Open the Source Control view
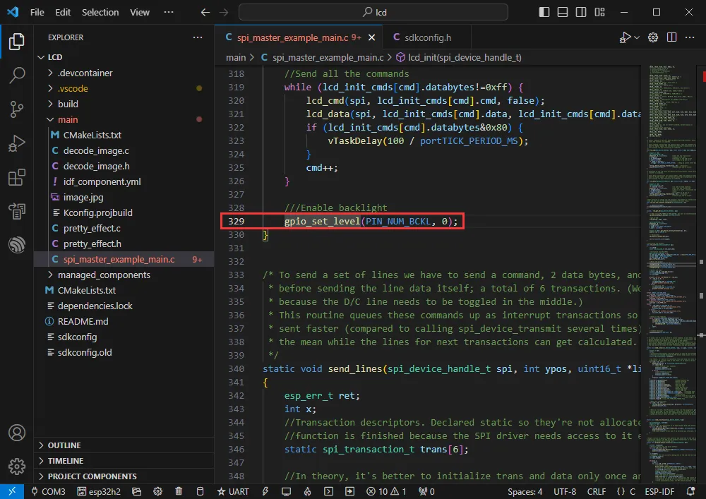 (x=17, y=109)
